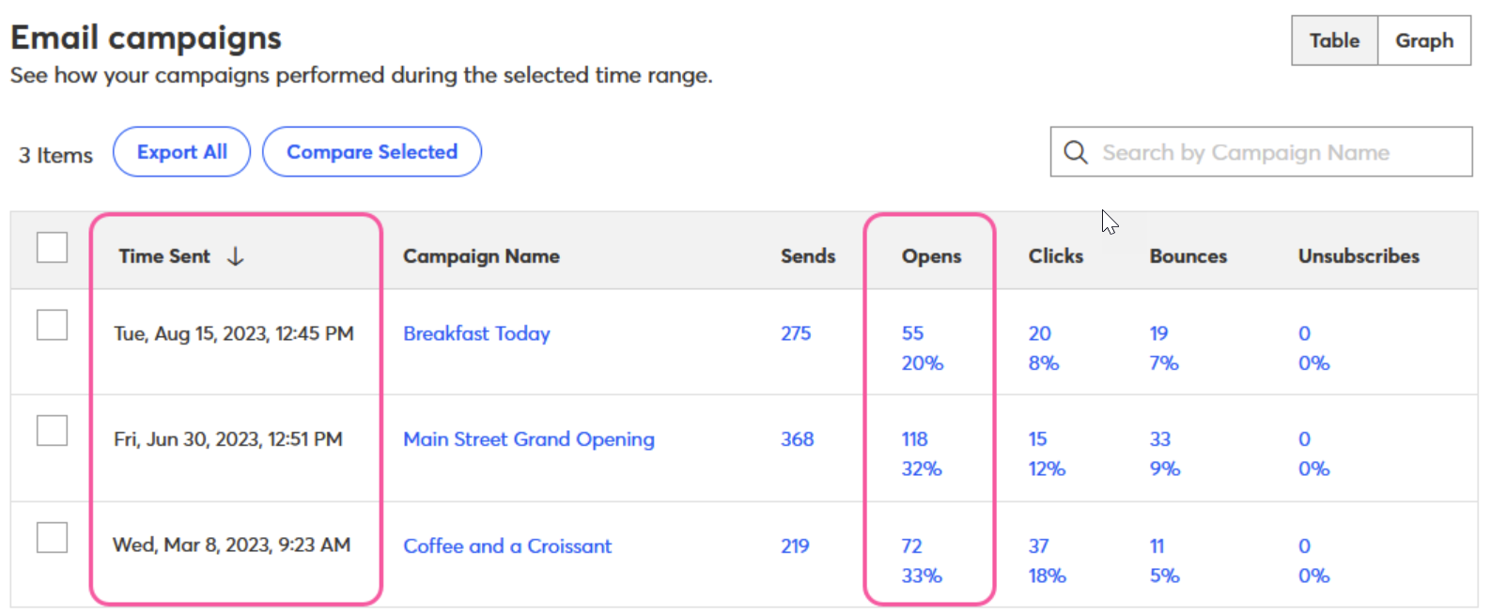Focus the Search by Campaign Name field

1268,152
